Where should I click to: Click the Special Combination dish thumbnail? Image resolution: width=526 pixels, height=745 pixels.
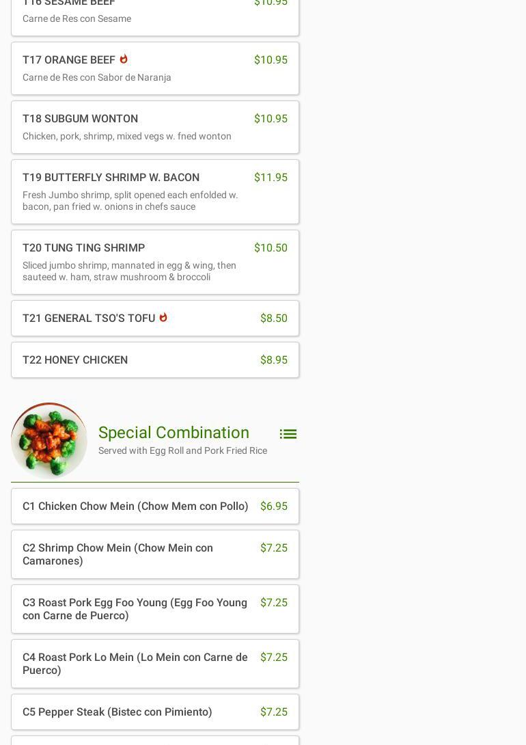click(49, 440)
